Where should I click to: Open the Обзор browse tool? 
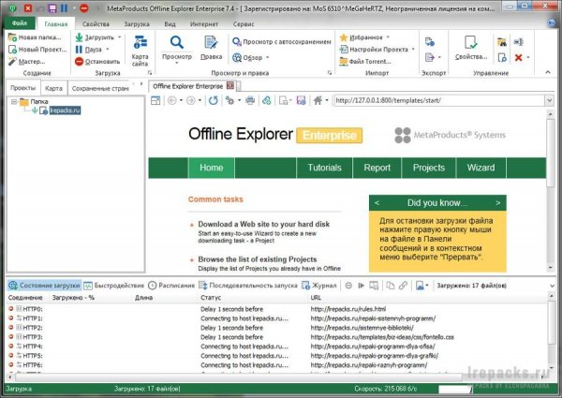[x=247, y=57]
